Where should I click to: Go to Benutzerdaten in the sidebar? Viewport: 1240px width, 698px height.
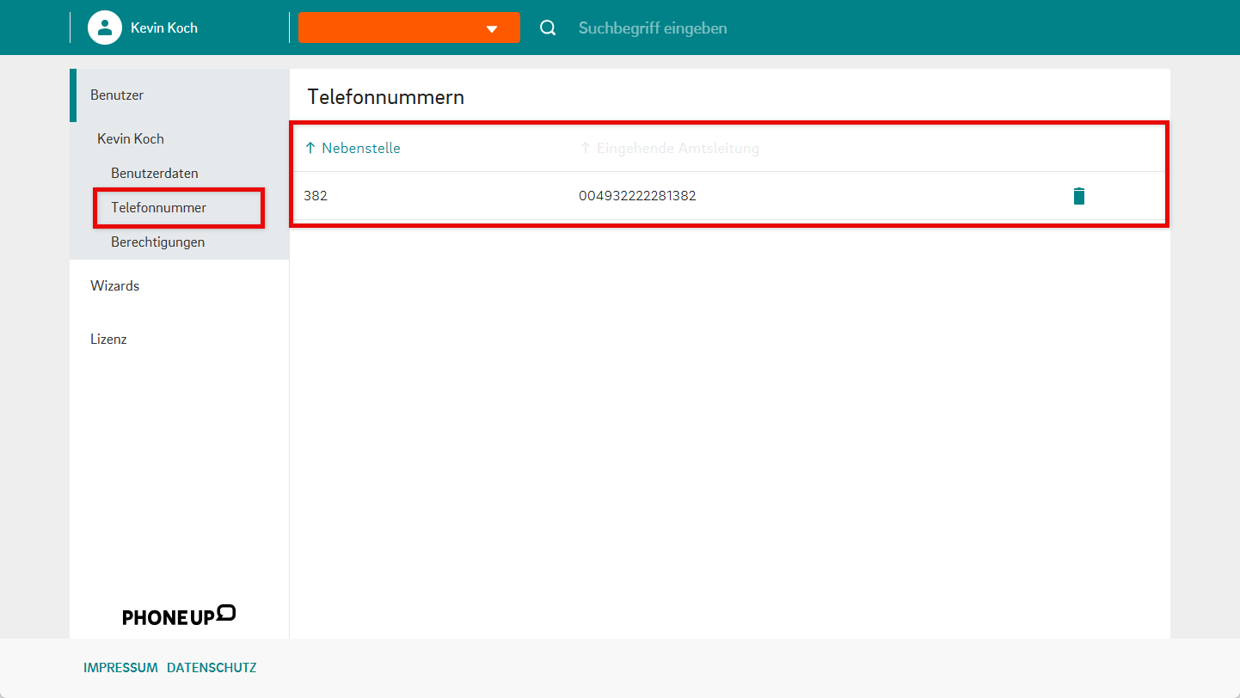tap(155, 173)
